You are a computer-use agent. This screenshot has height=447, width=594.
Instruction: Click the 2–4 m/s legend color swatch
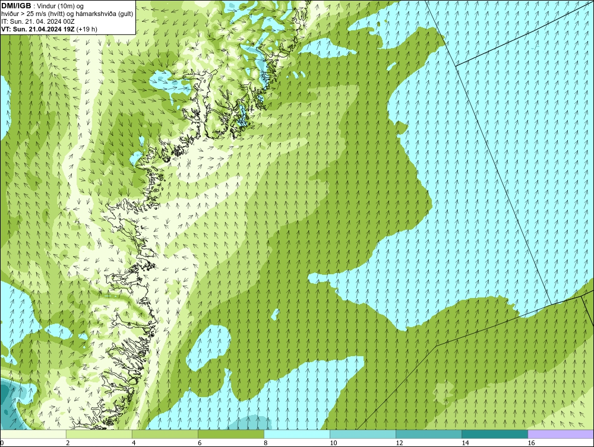tap(99, 434)
